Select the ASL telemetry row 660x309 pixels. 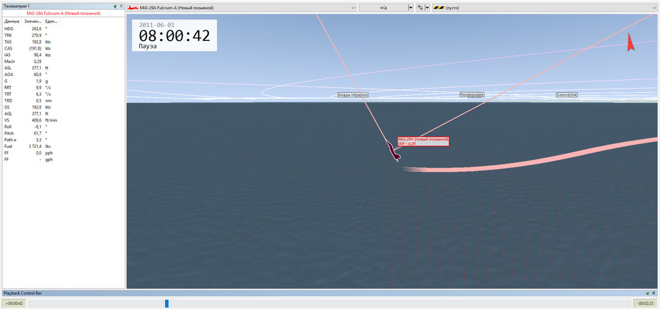click(x=63, y=68)
